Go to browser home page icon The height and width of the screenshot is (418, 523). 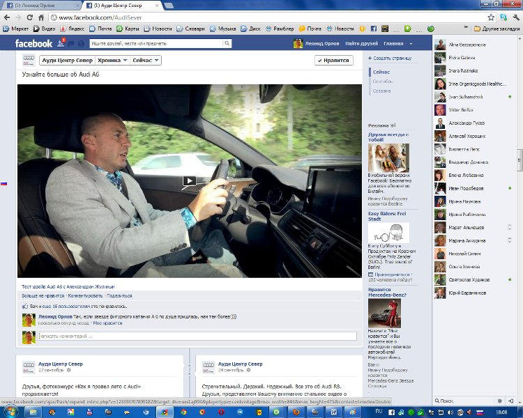point(41,17)
